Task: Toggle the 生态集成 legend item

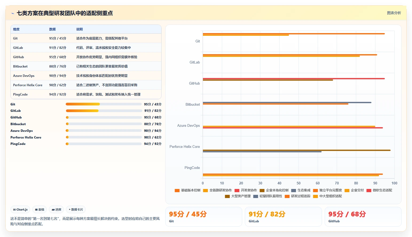Action: click(x=301, y=190)
